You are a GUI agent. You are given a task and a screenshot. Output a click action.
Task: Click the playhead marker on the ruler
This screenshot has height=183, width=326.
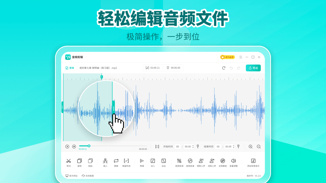click(102, 77)
